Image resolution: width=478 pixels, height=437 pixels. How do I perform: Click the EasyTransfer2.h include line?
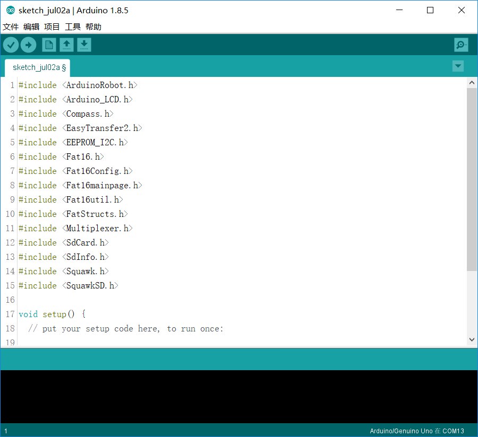coord(81,128)
